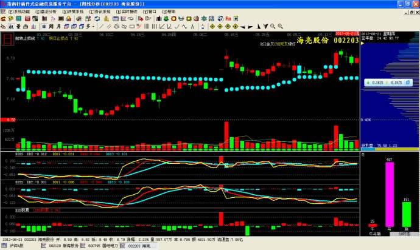Click the 牛马熊 label button
This screenshot has height=250, width=420.
(x=375, y=234)
